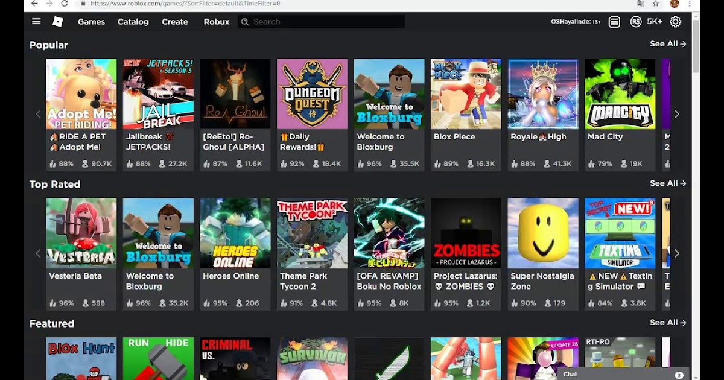
Task: Open Adopt Me game thumbnail
Action: point(81,93)
